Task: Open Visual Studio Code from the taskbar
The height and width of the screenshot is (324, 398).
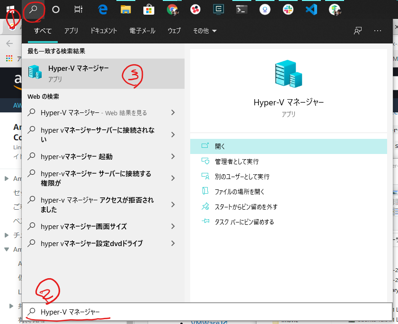Action: pyautogui.click(x=311, y=9)
